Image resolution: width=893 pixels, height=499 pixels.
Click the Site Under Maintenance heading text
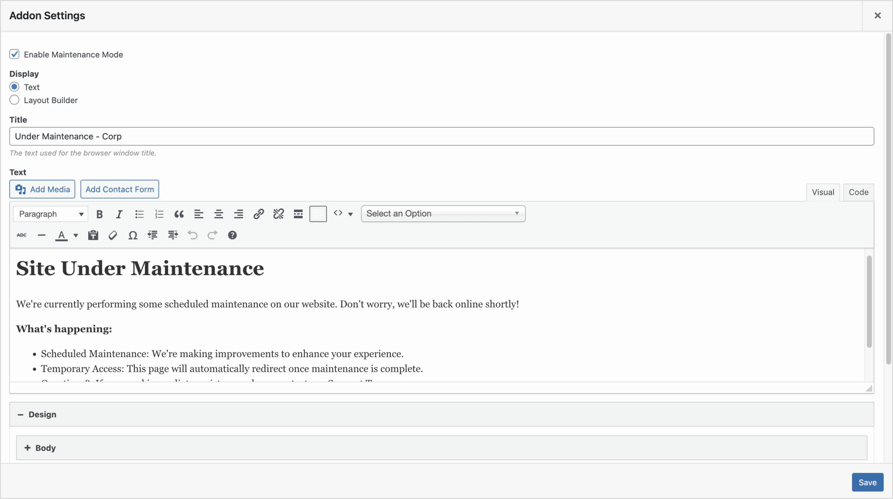coord(140,269)
